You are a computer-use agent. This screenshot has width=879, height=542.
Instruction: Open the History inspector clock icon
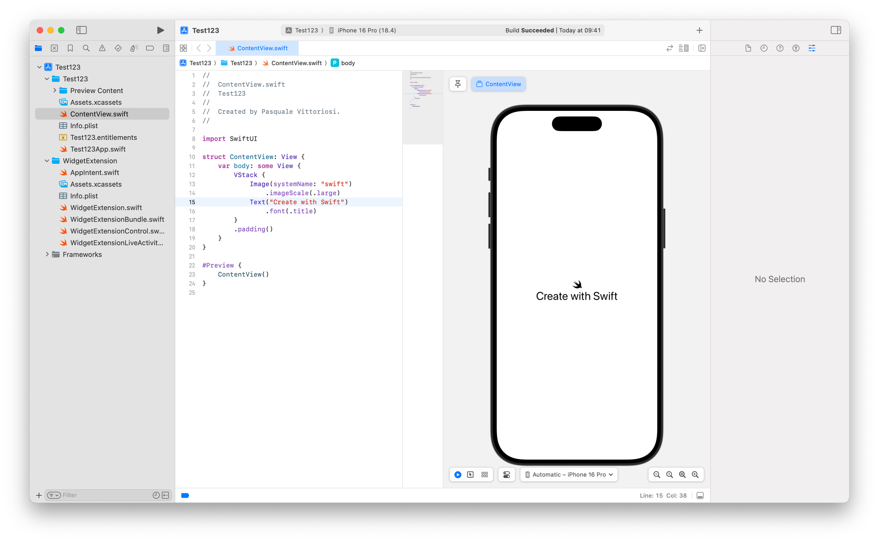pyautogui.click(x=764, y=48)
